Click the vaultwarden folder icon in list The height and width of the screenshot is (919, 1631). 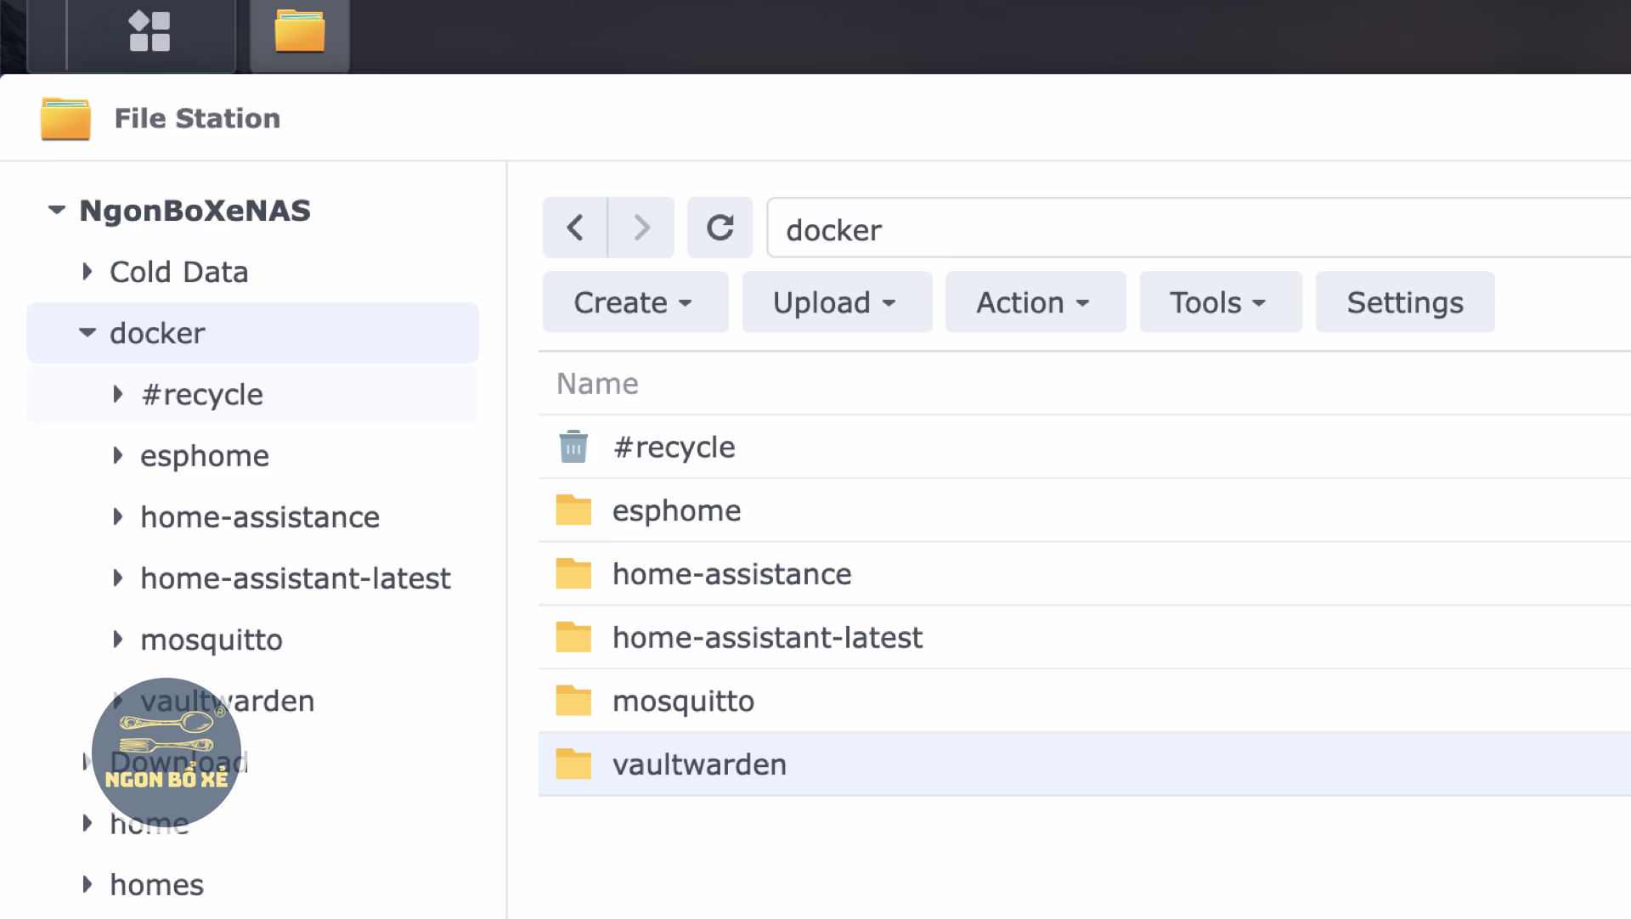coord(573,764)
